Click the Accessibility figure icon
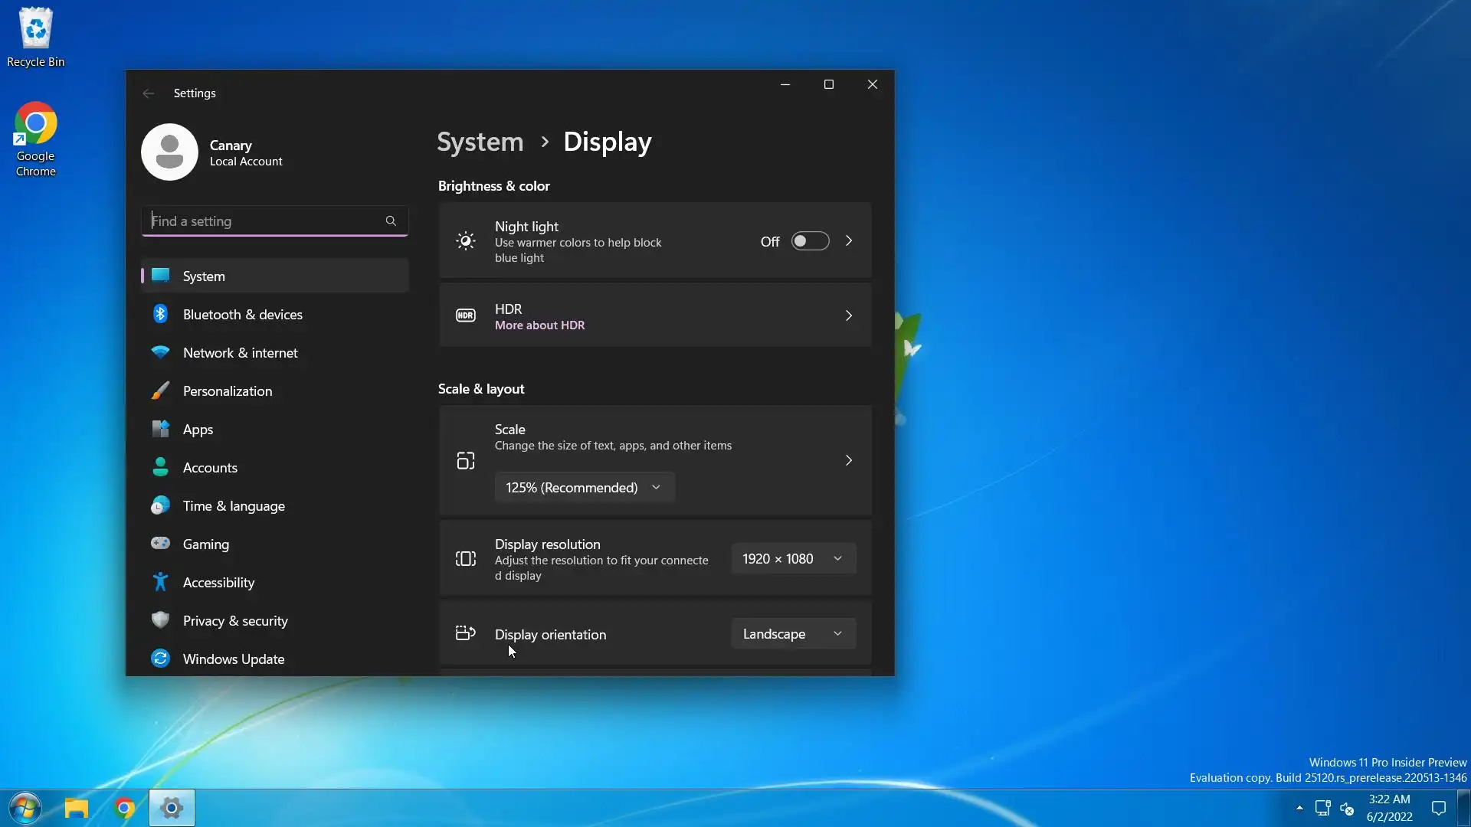The image size is (1471, 827). point(160,582)
